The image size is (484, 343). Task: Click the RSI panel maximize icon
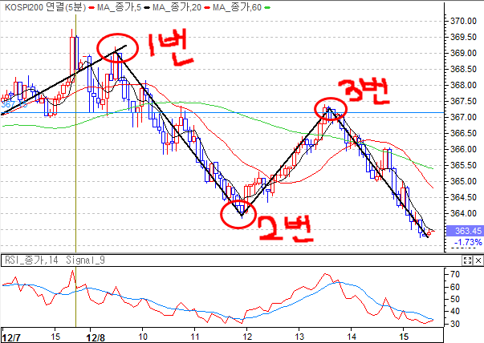[467, 260]
